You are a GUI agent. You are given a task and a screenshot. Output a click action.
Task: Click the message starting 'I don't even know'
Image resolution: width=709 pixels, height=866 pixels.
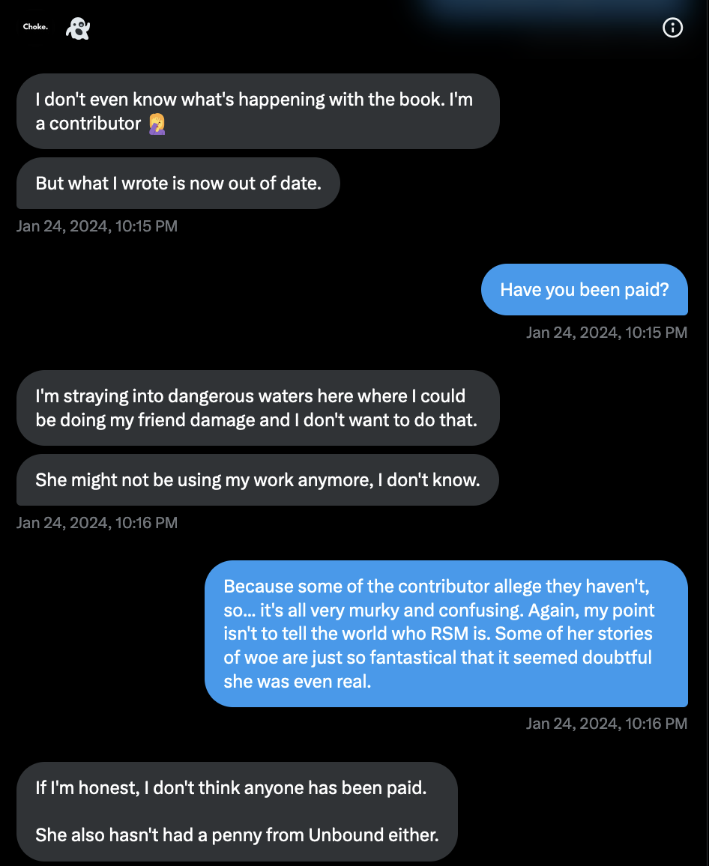click(x=258, y=110)
